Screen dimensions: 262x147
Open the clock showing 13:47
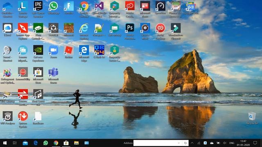243,143
